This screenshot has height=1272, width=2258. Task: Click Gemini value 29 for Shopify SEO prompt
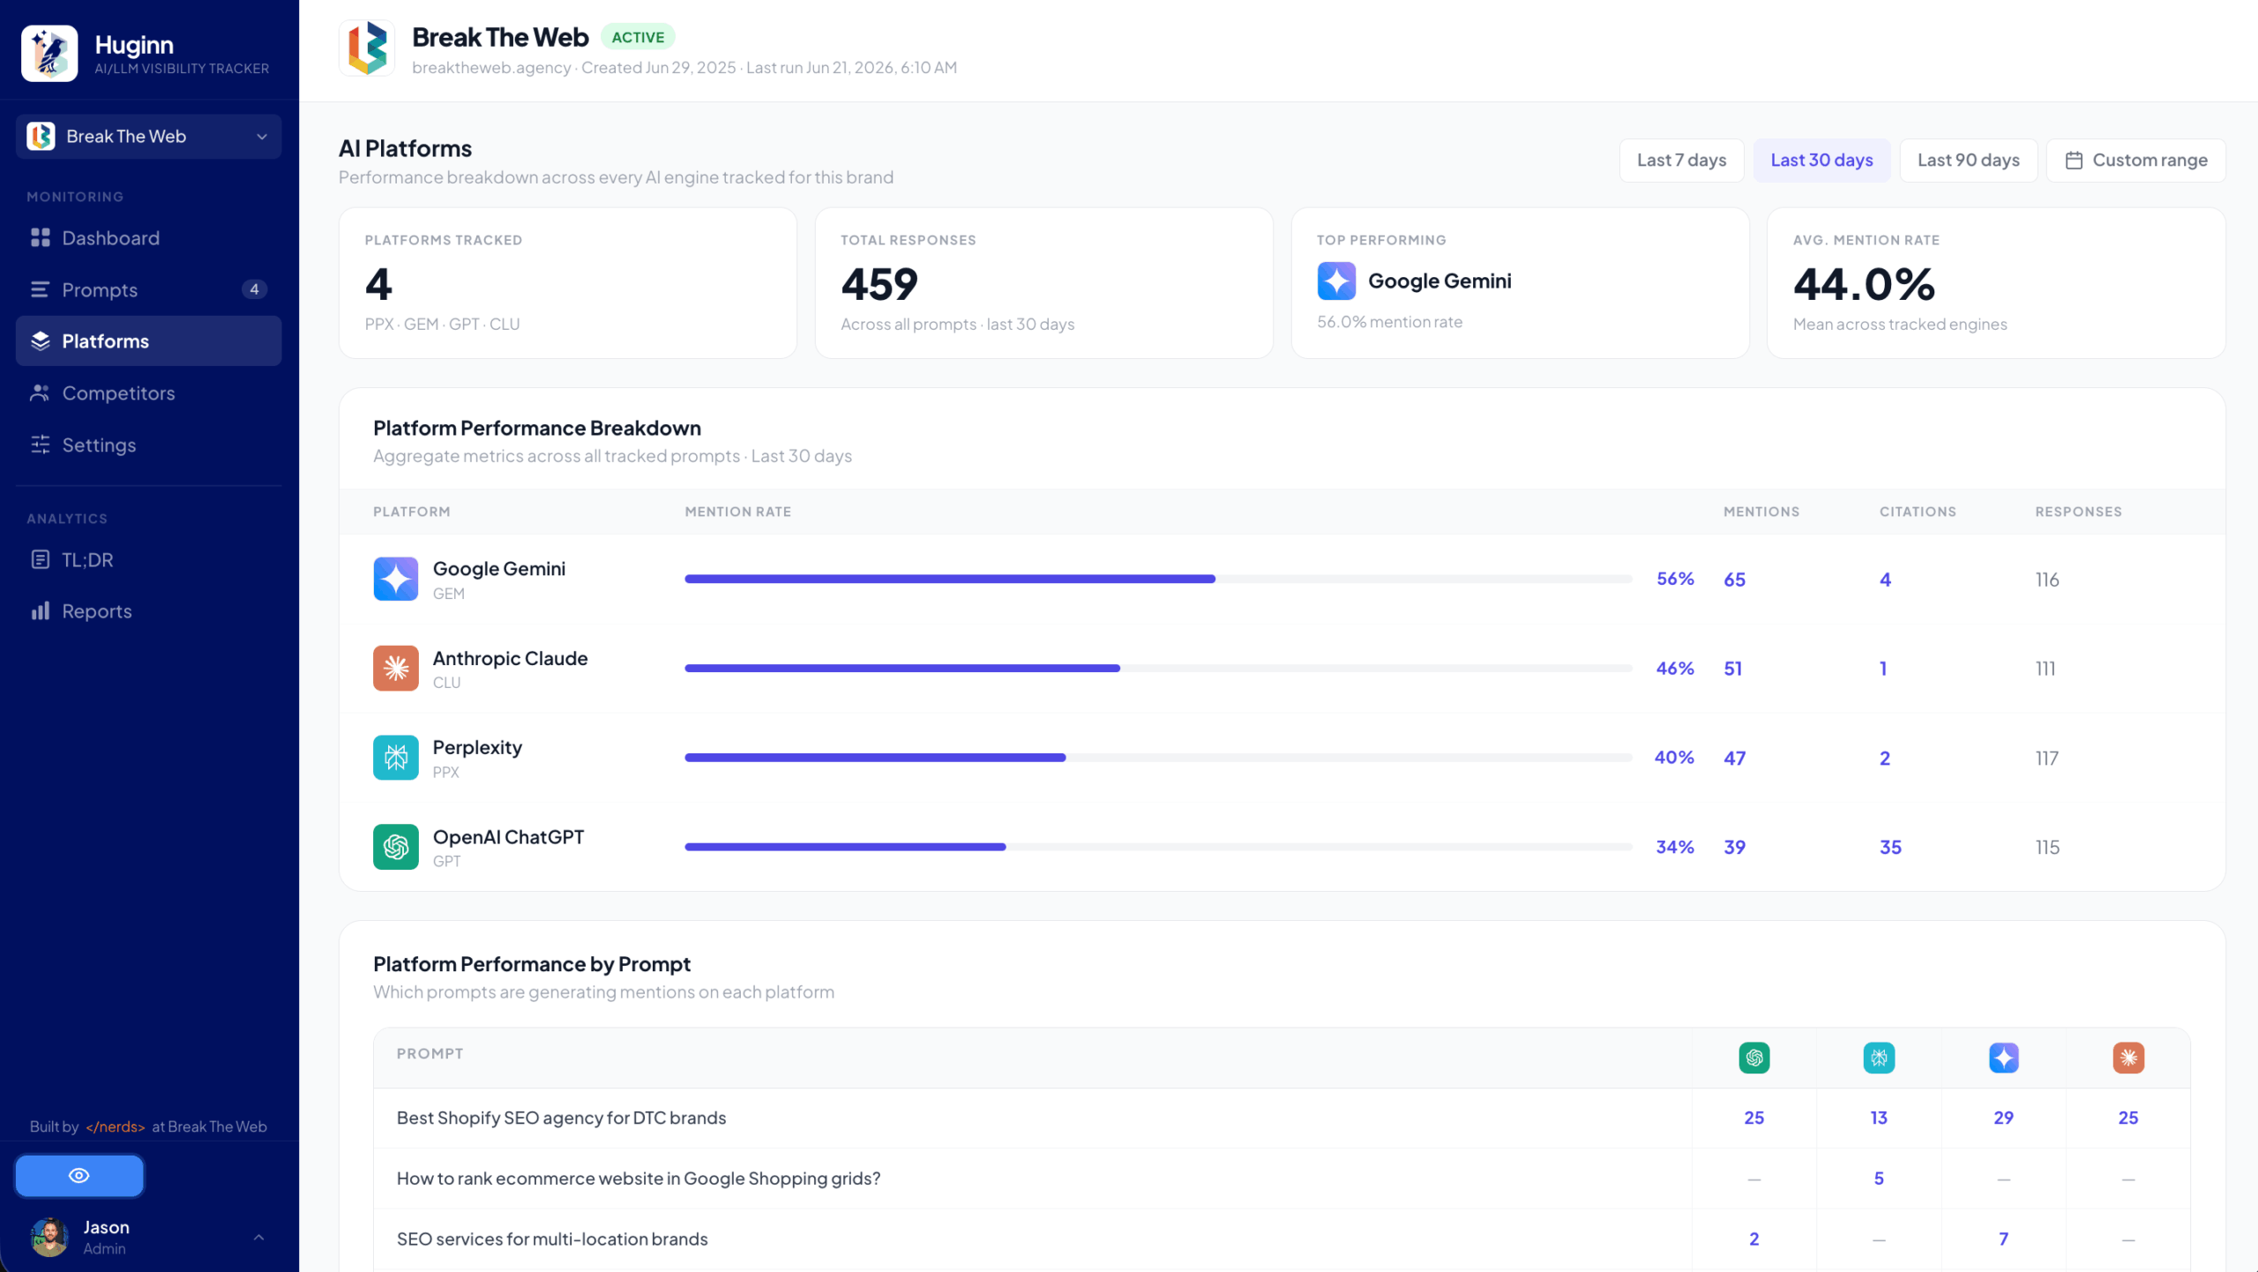pos(2003,1118)
